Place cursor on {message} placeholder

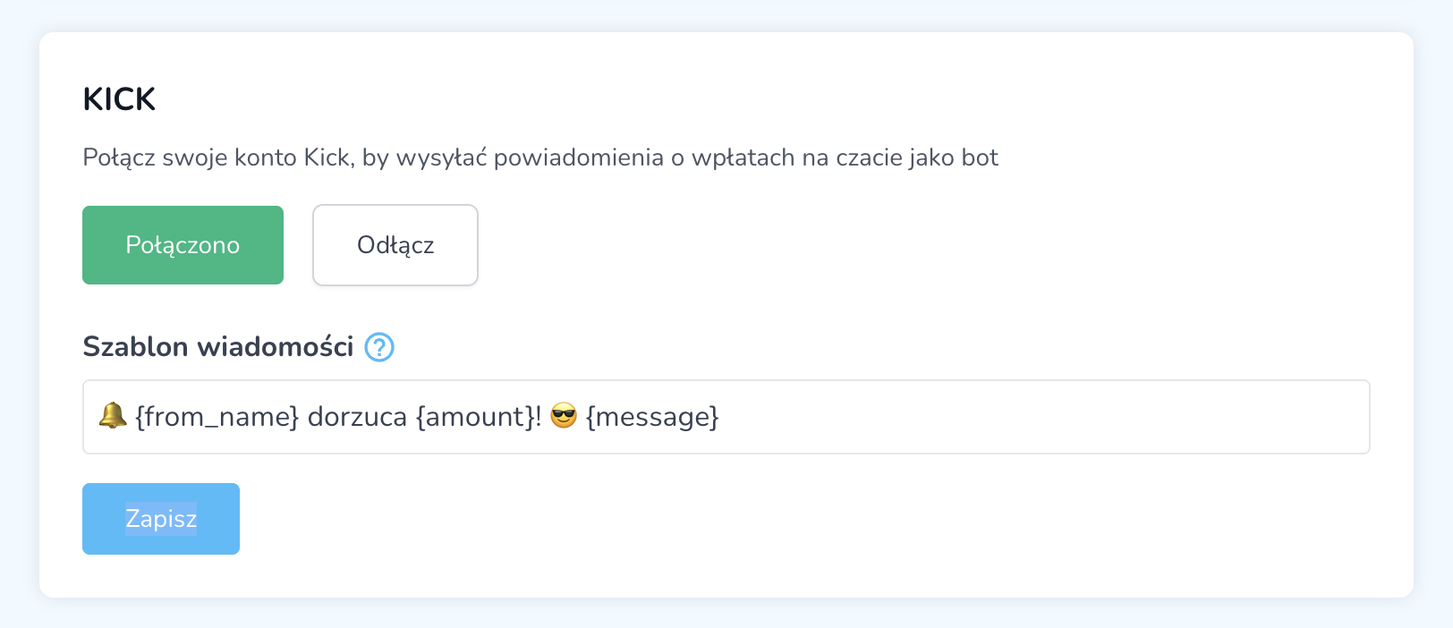[x=652, y=417]
